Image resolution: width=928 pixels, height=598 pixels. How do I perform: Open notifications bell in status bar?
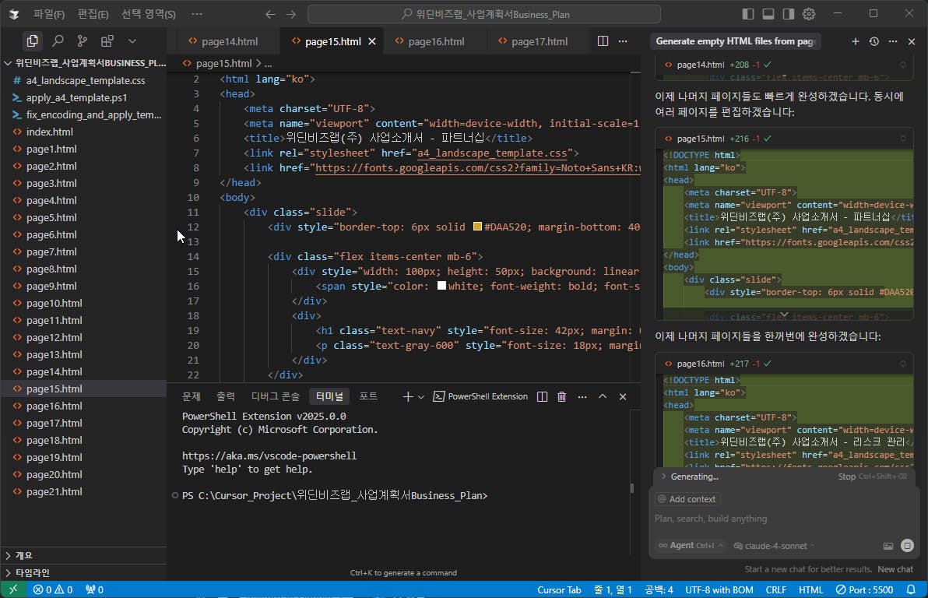click(x=911, y=589)
